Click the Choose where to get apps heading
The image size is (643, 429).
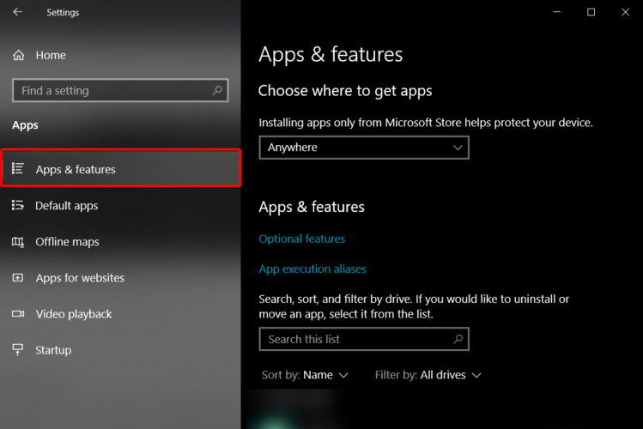(345, 91)
